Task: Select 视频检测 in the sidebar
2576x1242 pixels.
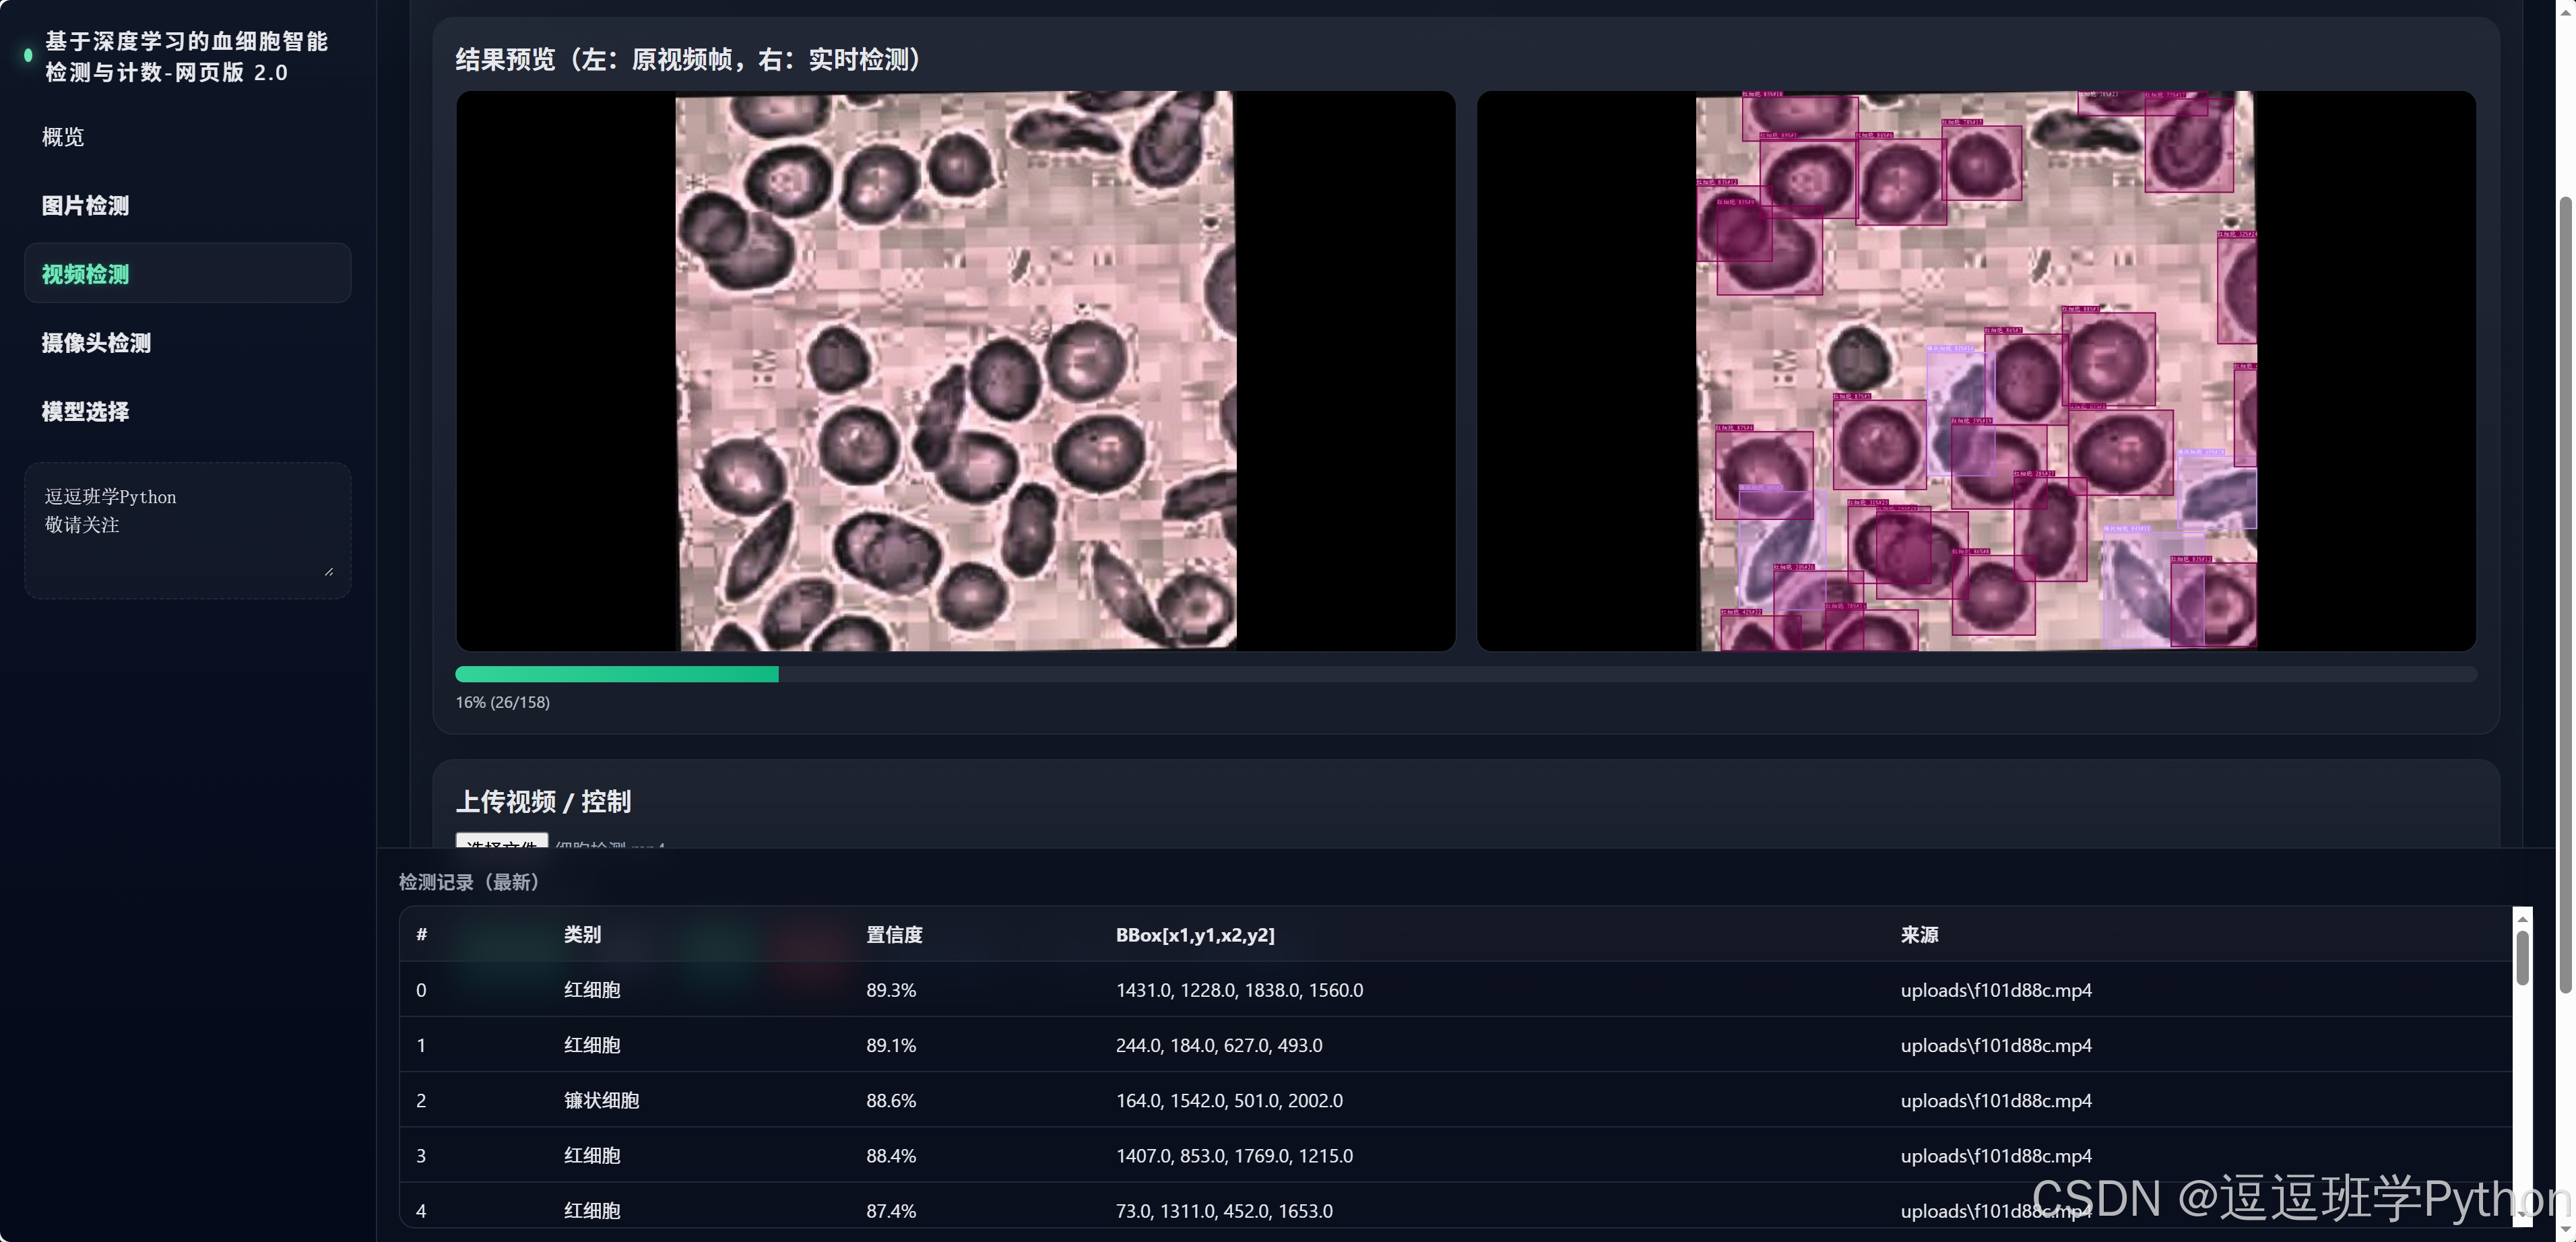Action: [x=85, y=274]
